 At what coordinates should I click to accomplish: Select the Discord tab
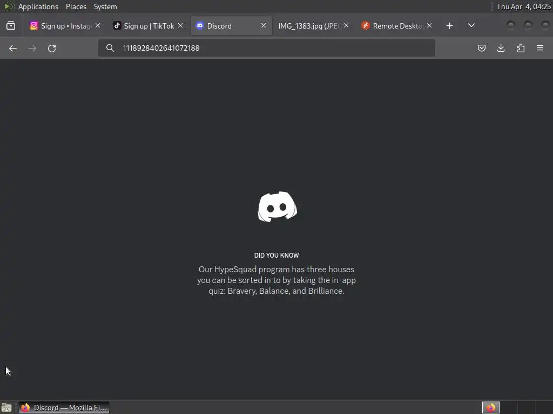231,26
